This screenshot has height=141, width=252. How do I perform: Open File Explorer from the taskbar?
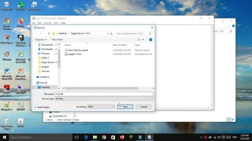click(95, 137)
